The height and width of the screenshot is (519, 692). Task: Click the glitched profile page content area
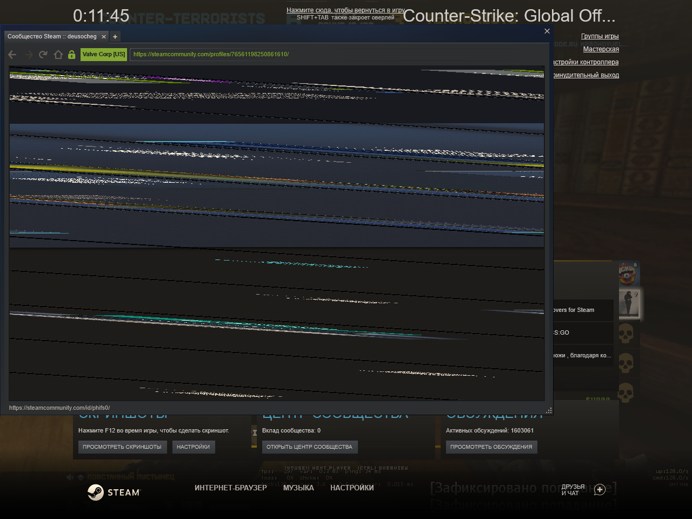click(x=277, y=234)
